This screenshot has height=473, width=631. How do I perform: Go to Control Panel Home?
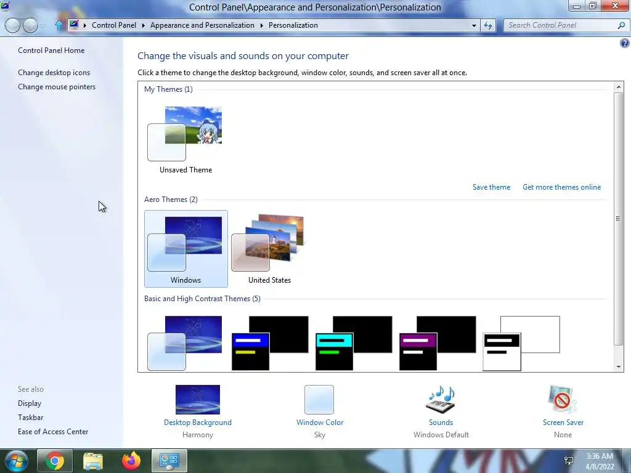51,51
